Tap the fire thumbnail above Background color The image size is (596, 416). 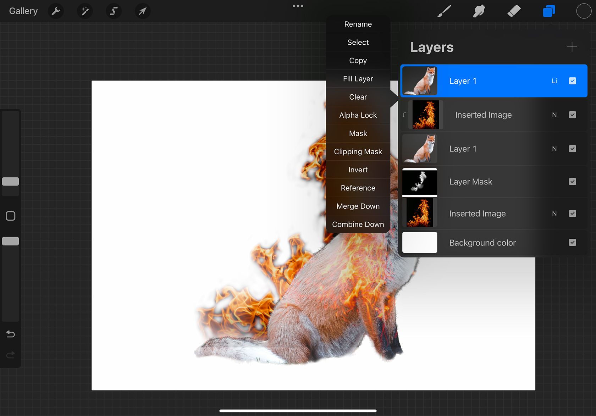[420, 213]
